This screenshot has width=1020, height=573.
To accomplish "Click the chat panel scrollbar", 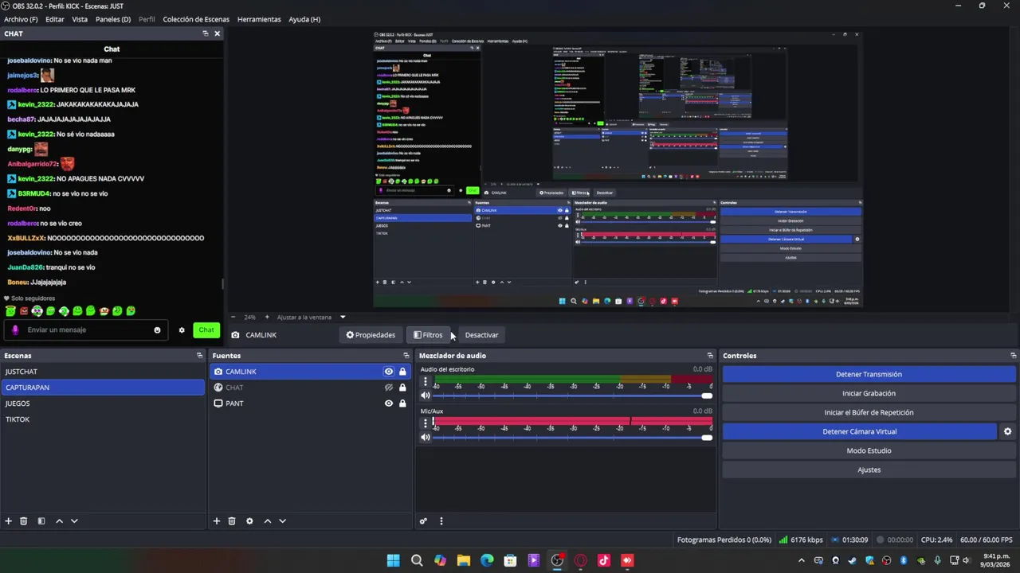I will click(x=222, y=284).
